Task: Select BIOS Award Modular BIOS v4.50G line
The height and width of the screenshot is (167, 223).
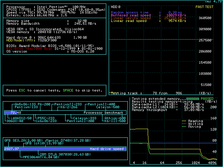Action: tap(50, 46)
